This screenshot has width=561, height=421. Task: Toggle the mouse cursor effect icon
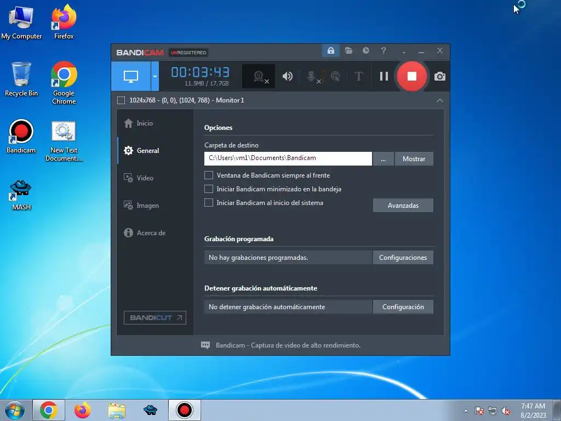click(336, 76)
